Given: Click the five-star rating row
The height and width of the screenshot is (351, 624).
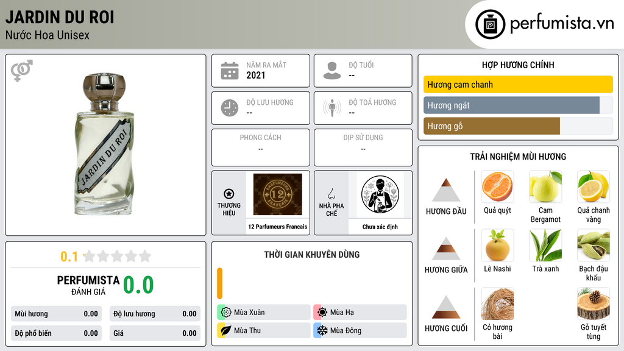Looking at the screenshot, I should (117, 256).
